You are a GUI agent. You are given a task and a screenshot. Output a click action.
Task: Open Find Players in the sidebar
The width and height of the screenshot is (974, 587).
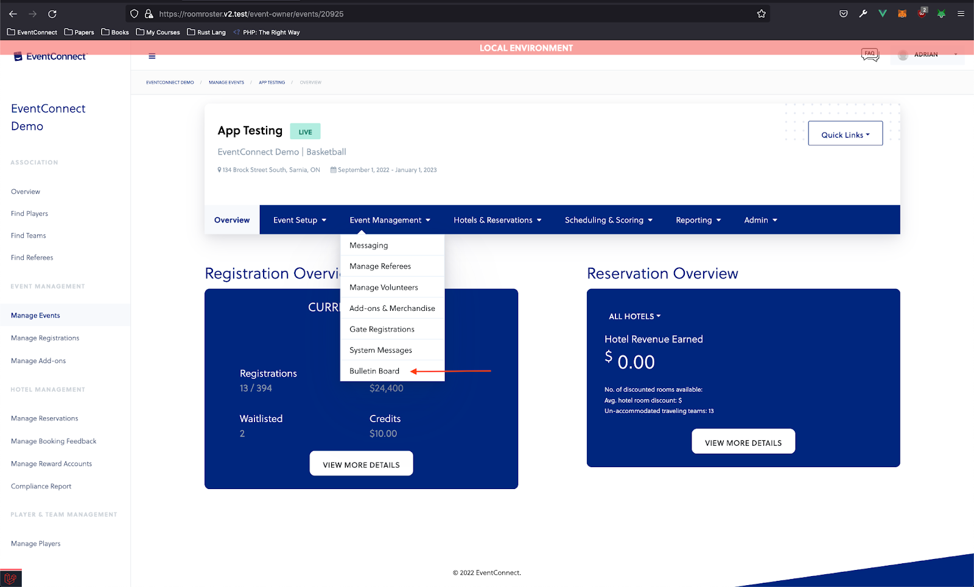[29, 214]
